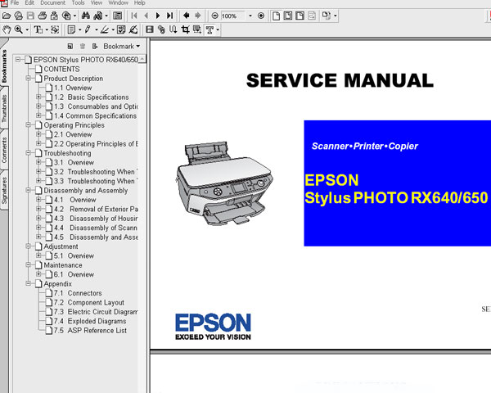Open the 7.5 ASP Reference List bookmark
The image size is (491, 393).
(90, 330)
